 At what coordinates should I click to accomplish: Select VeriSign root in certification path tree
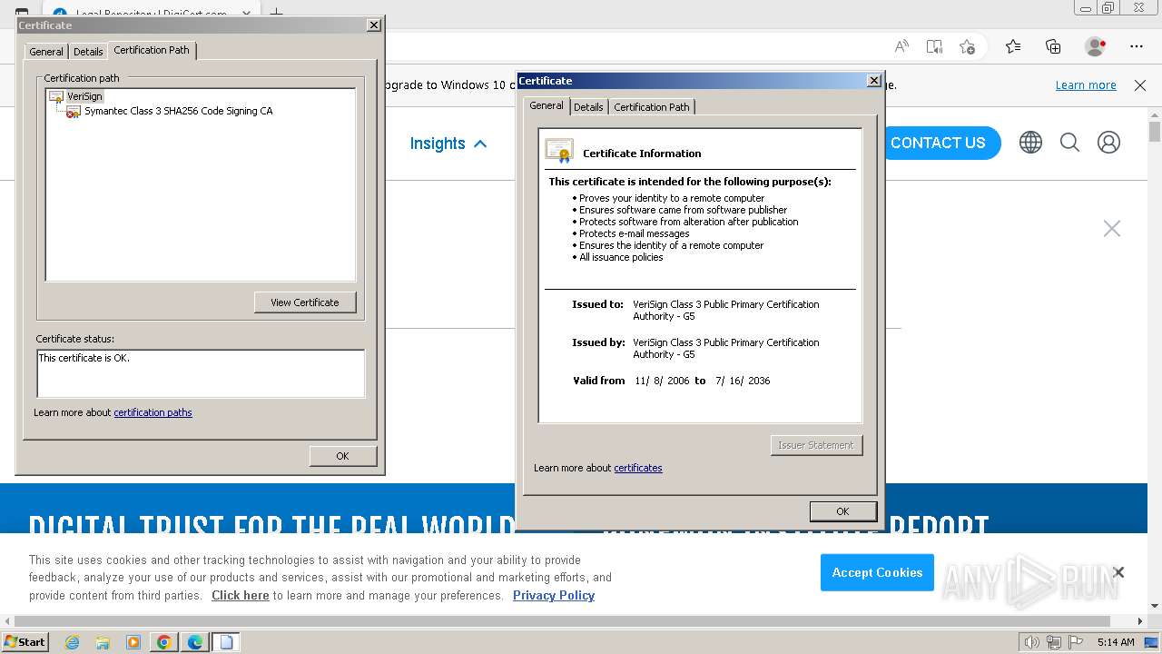84,96
